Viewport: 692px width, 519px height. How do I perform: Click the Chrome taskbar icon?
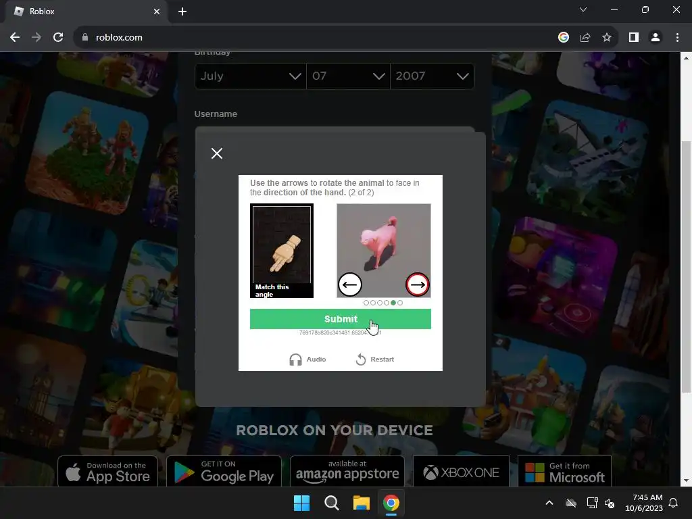pos(391,503)
